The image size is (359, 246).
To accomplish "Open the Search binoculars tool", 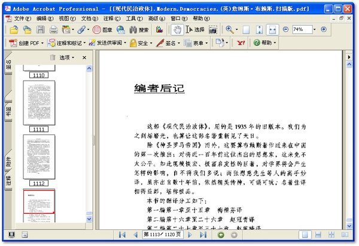I will pos(139,30).
